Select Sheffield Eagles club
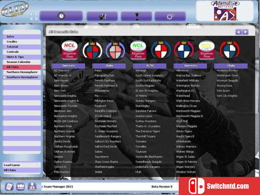 104,167
